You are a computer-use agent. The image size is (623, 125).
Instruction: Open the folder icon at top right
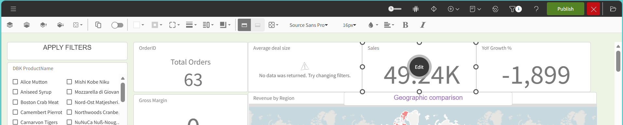point(613,9)
